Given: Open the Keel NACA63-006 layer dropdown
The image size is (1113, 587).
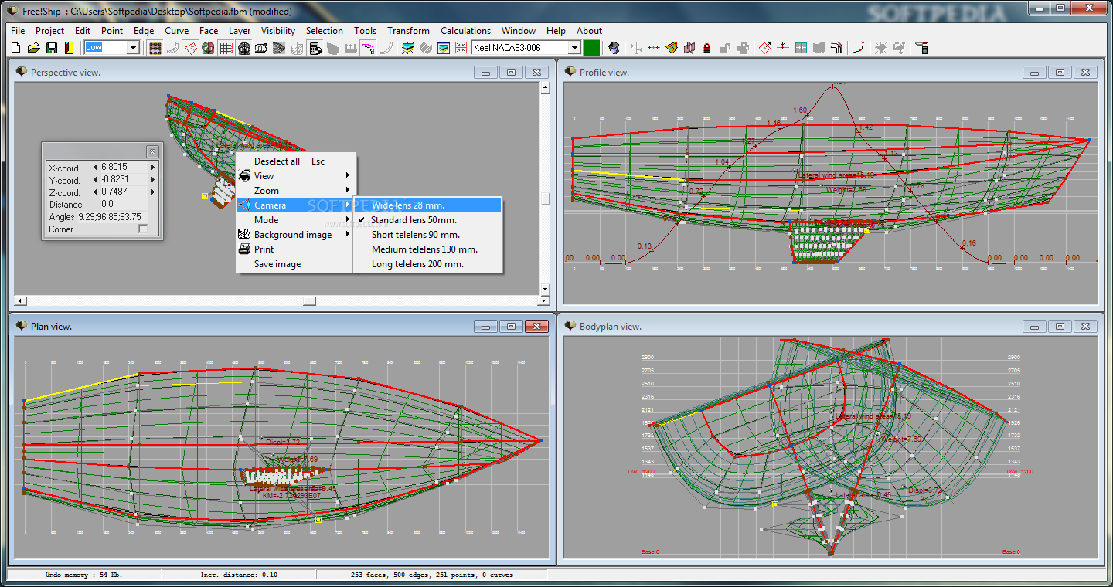Looking at the screenshot, I should click(574, 48).
